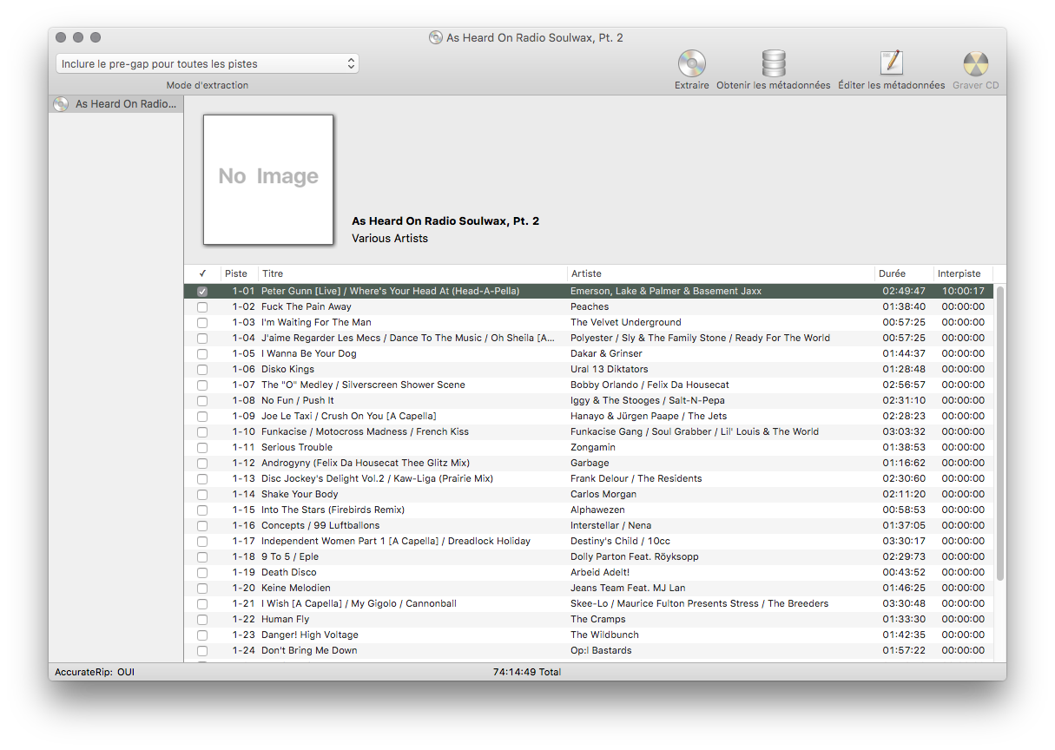Select track title Joe Le Taxi / Crush On You
1055x750 pixels.
[x=349, y=417]
